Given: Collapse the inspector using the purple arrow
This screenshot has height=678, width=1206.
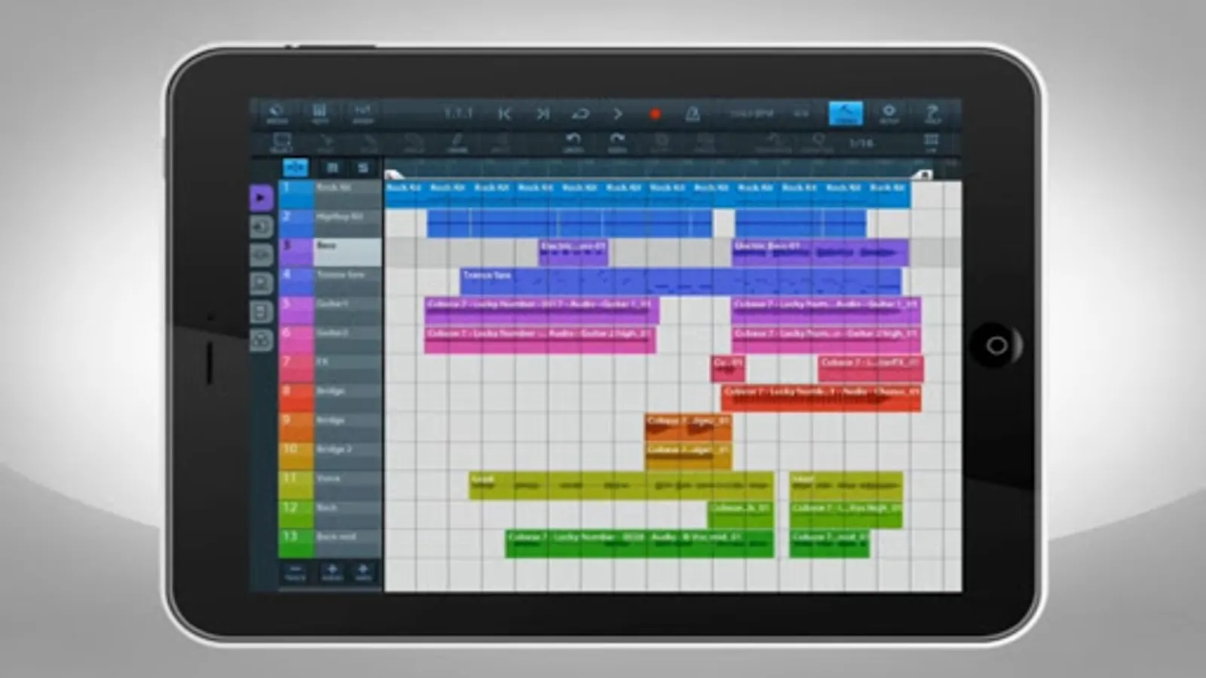Looking at the screenshot, I should click(x=261, y=197).
